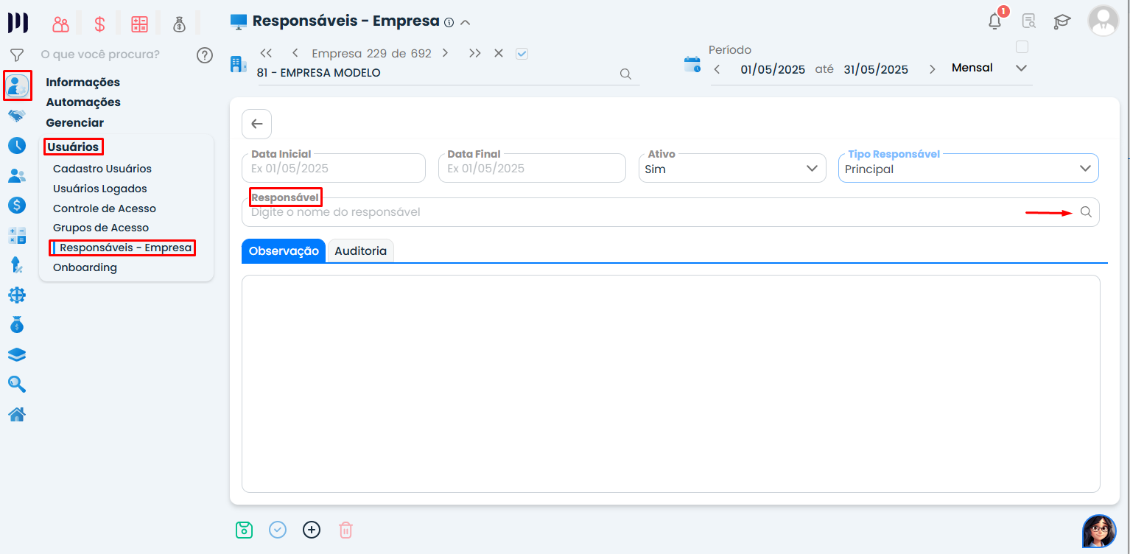Open the help question mark icon
Image resolution: width=1130 pixels, height=554 pixels.
(x=205, y=55)
